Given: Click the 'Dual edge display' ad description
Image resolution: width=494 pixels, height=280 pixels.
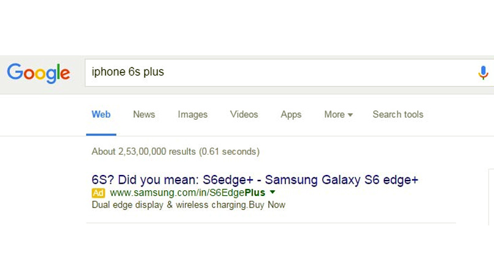Looking at the screenshot, I should (x=188, y=205).
